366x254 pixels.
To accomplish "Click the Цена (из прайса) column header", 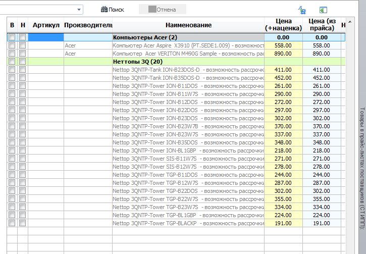I will click(x=322, y=25).
